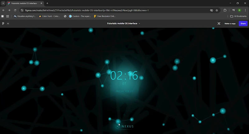This screenshot has width=249, height=134.
Task: Open the globe icon bookmark
Action: coord(65,16)
